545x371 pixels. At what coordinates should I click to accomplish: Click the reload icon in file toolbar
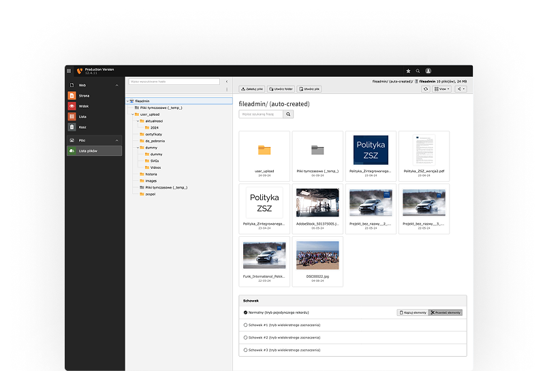426,88
